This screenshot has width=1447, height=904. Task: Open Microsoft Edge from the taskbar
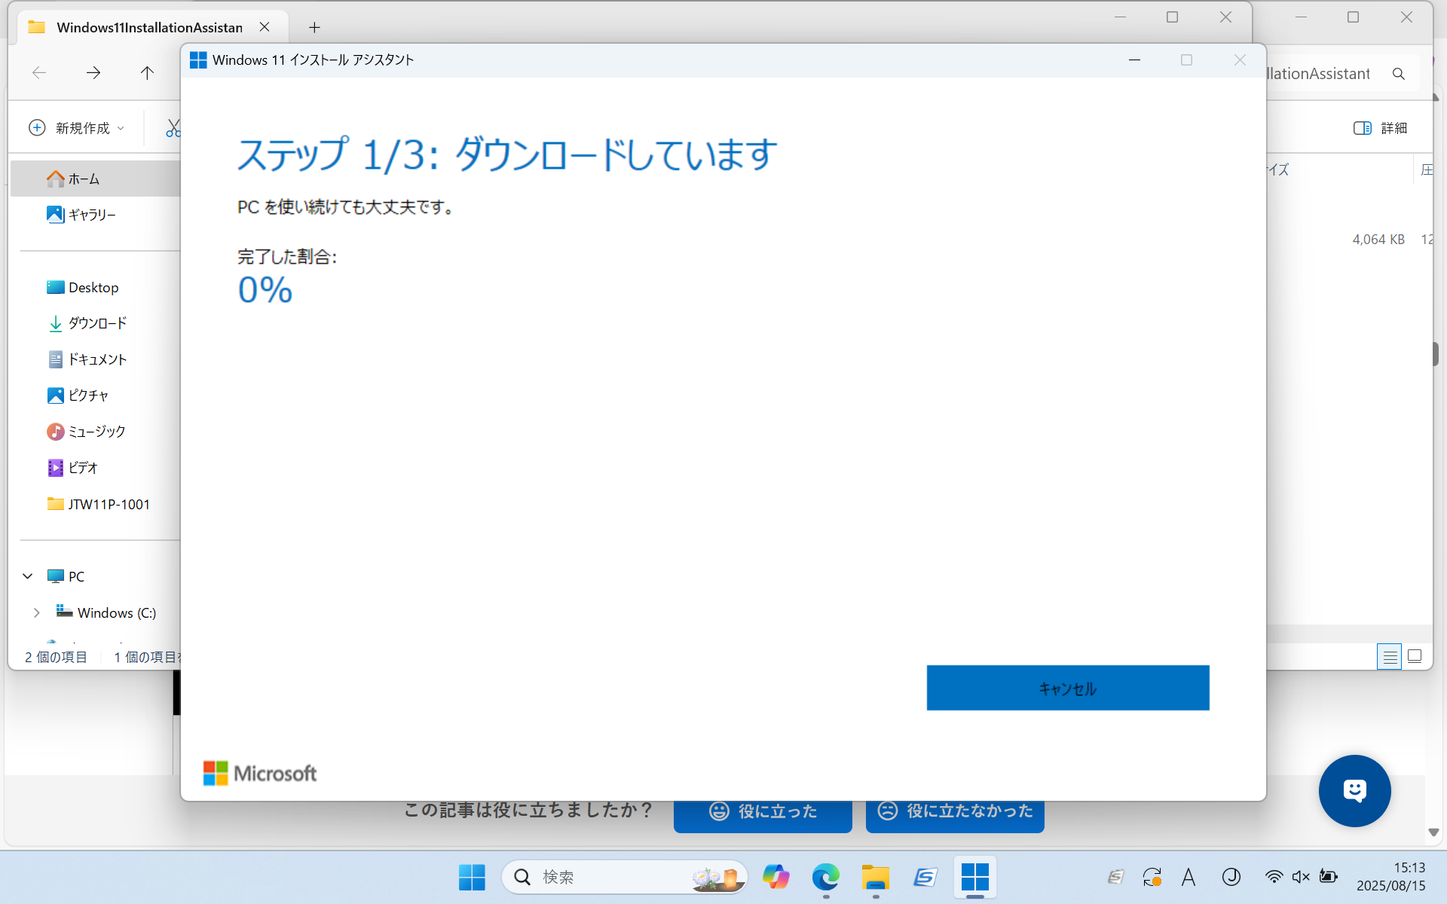pyautogui.click(x=825, y=877)
